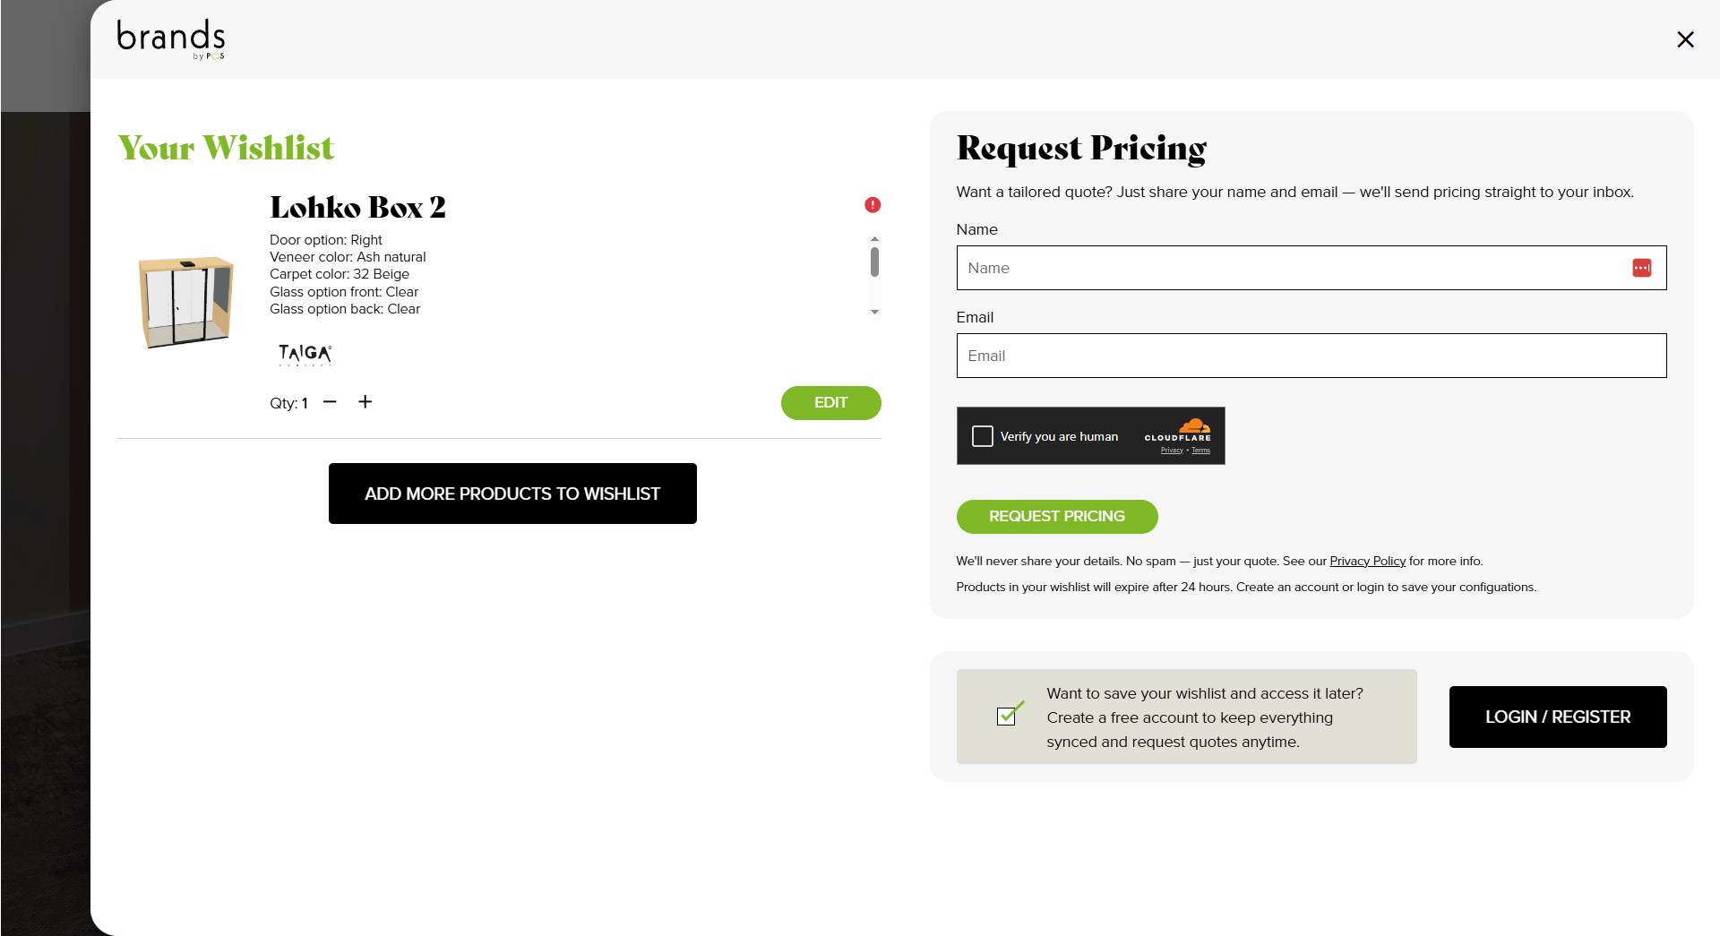Open Cloudflare Terms link in captcha

click(1201, 451)
